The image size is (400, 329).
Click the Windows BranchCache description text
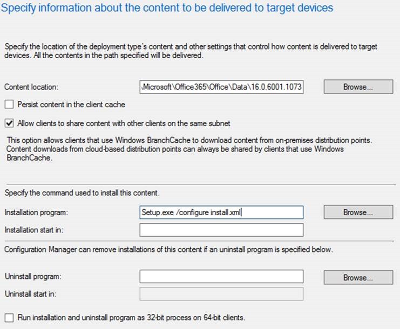189,149
